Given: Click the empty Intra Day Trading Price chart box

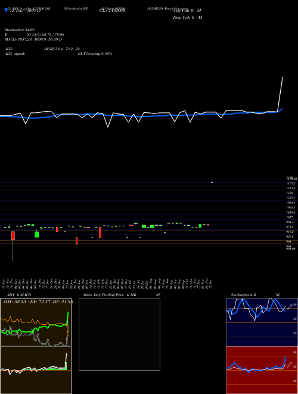Looking at the screenshot, I should (119, 334).
